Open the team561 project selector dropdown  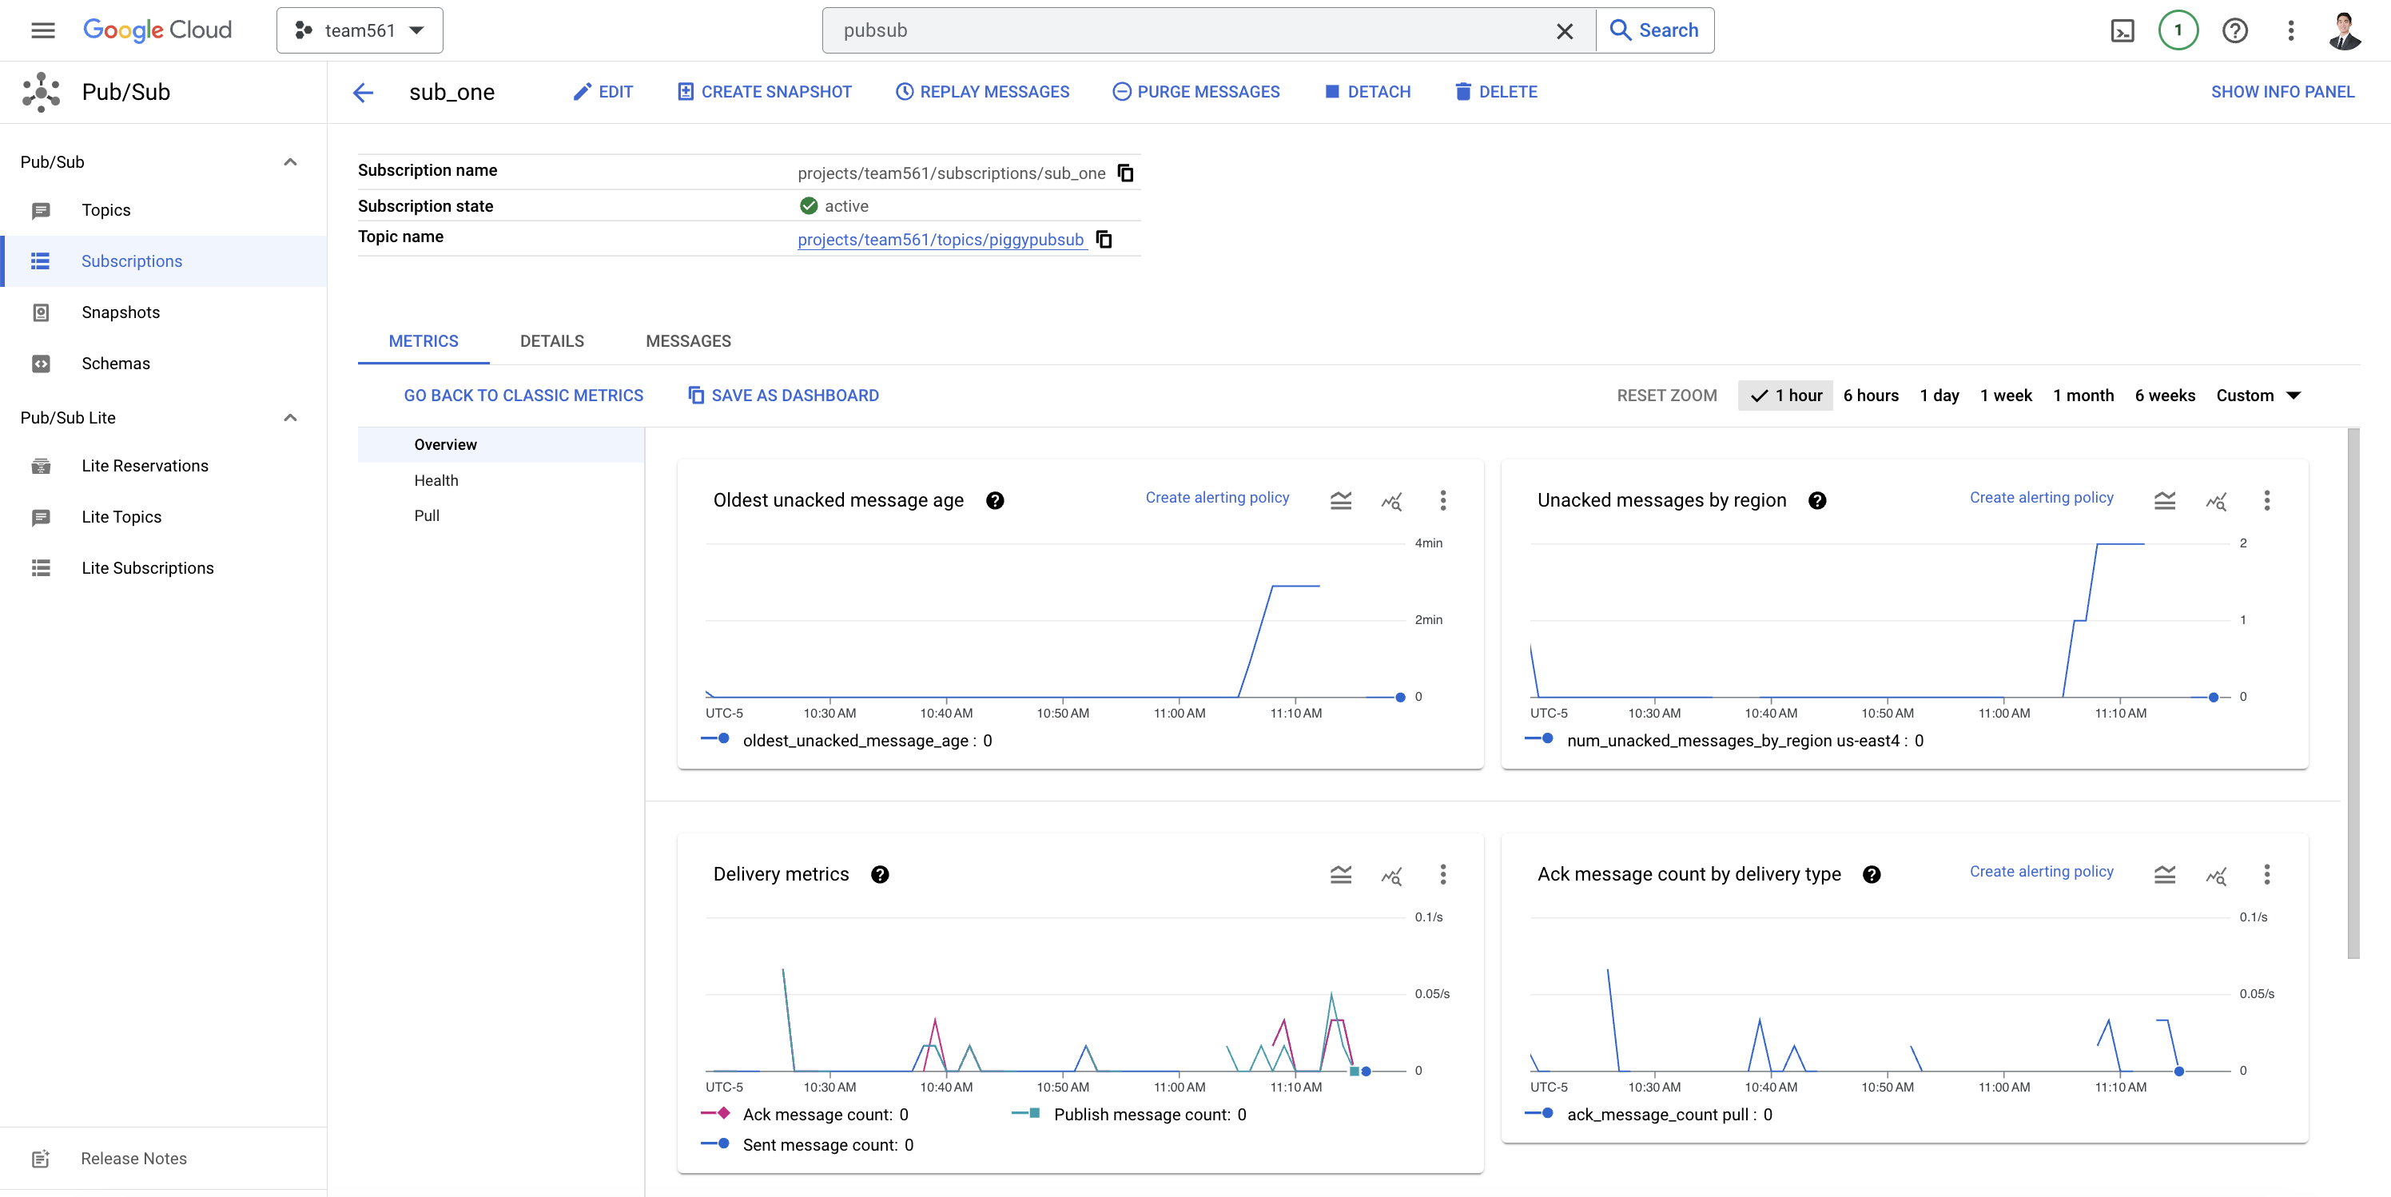pyautogui.click(x=359, y=30)
